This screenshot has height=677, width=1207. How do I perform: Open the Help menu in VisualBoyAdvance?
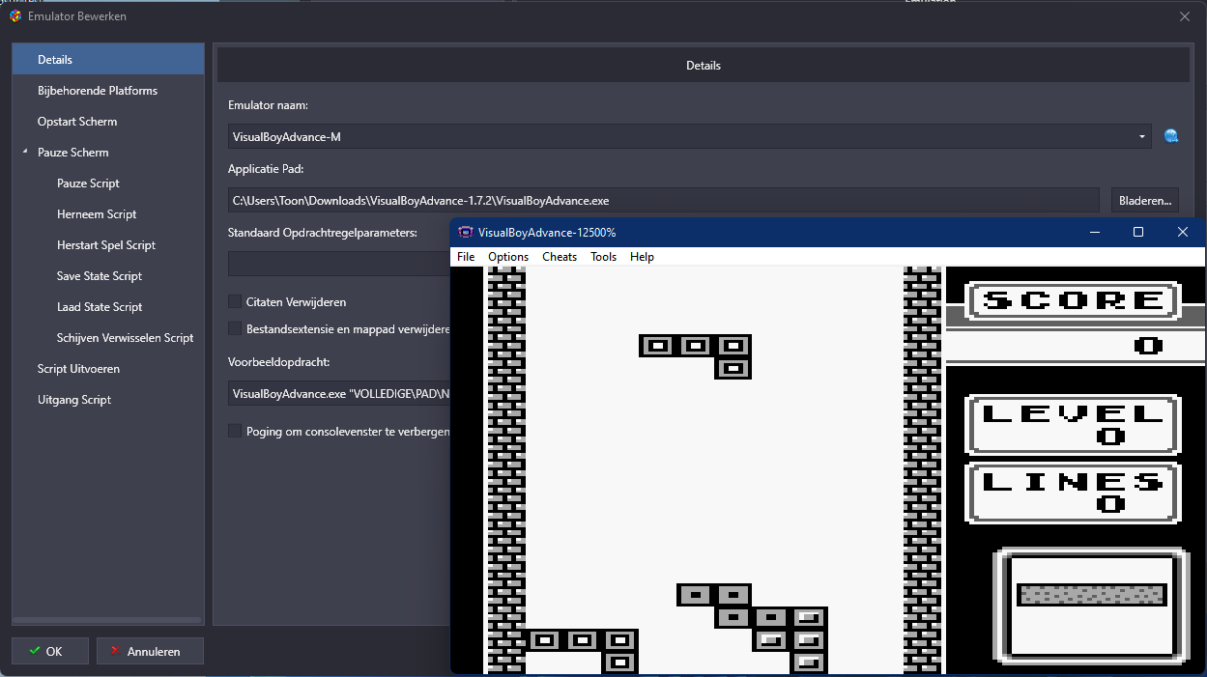642,257
